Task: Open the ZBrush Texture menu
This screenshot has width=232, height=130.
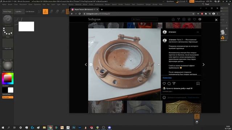Action: click(x=127, y=4)
